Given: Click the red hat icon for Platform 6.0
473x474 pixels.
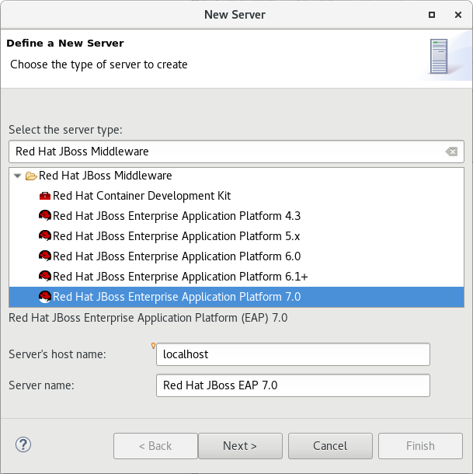Looking at the screenshot, I should (x=45, y=256).
